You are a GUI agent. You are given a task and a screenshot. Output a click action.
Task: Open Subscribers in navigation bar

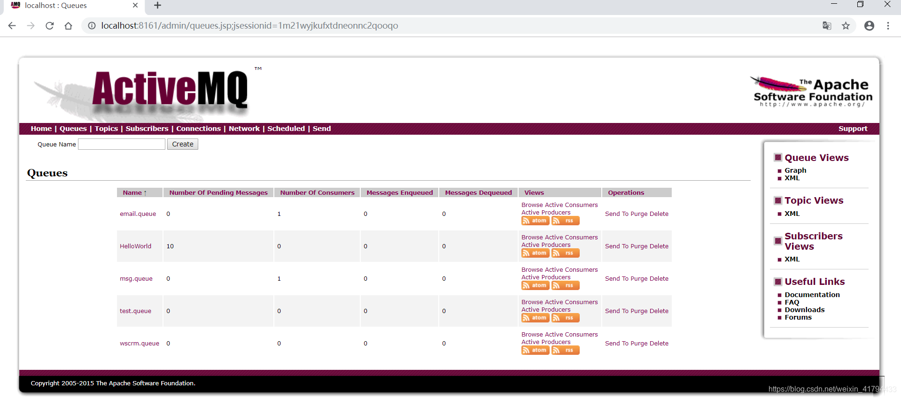click(147, 129)
